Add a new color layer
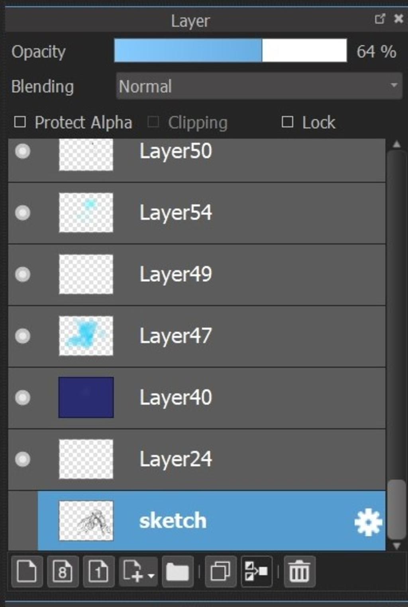This screenshot has height=607, width=408. pos(27,571)
